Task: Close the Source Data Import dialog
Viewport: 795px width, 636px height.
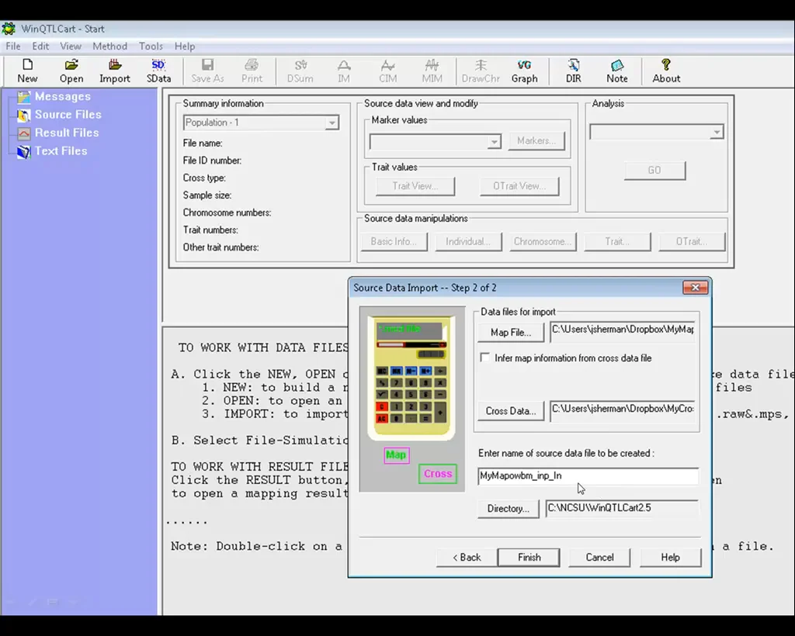Action: (695, 288)
